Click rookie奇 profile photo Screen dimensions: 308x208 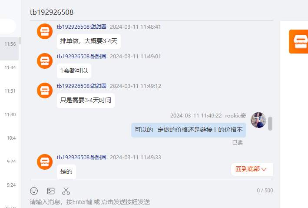pos(258,120)
